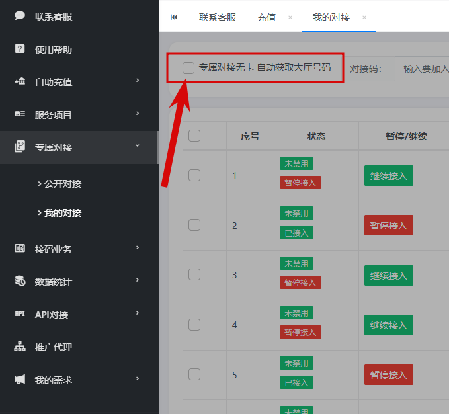Click the 序号 column header
Image resolution: width=449 pixels, height=414 pixels.
pos(250,136)
